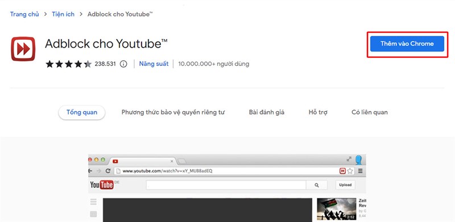Switch to Phương thức bảo vệ quyền riêng tư tab
Screen dimensions: 455x222
click(173, 112)
